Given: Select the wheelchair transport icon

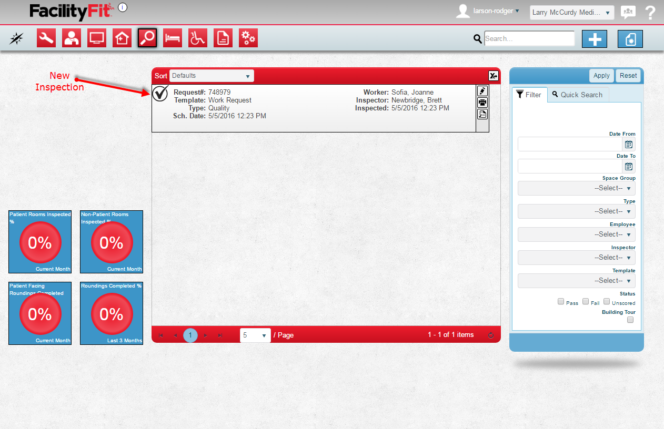Looking at the screenshot, I should 198,38.
